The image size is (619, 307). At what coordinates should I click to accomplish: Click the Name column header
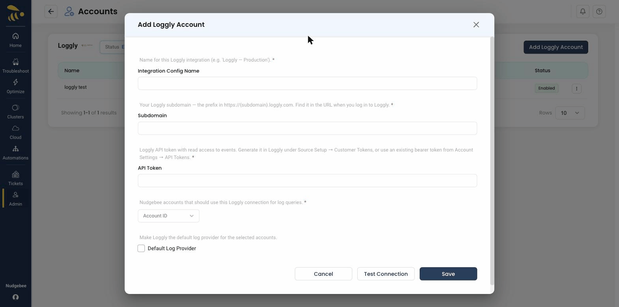[72, 70]
